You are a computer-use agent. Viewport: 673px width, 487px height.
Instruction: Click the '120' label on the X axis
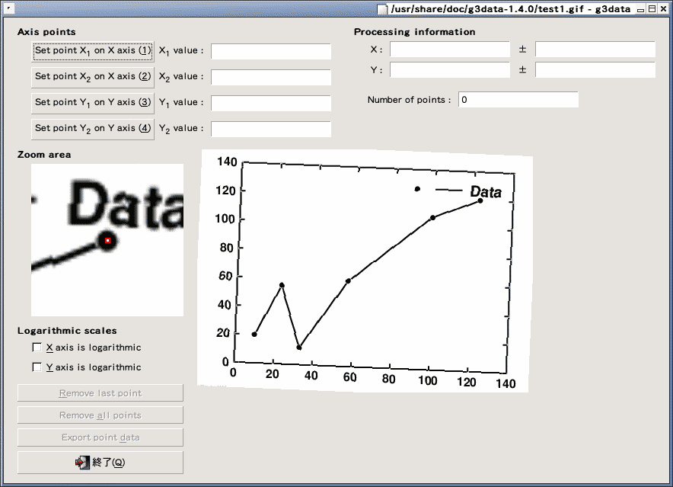(466, 382)
